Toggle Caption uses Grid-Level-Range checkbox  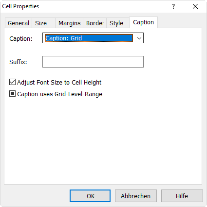[12, 94]
